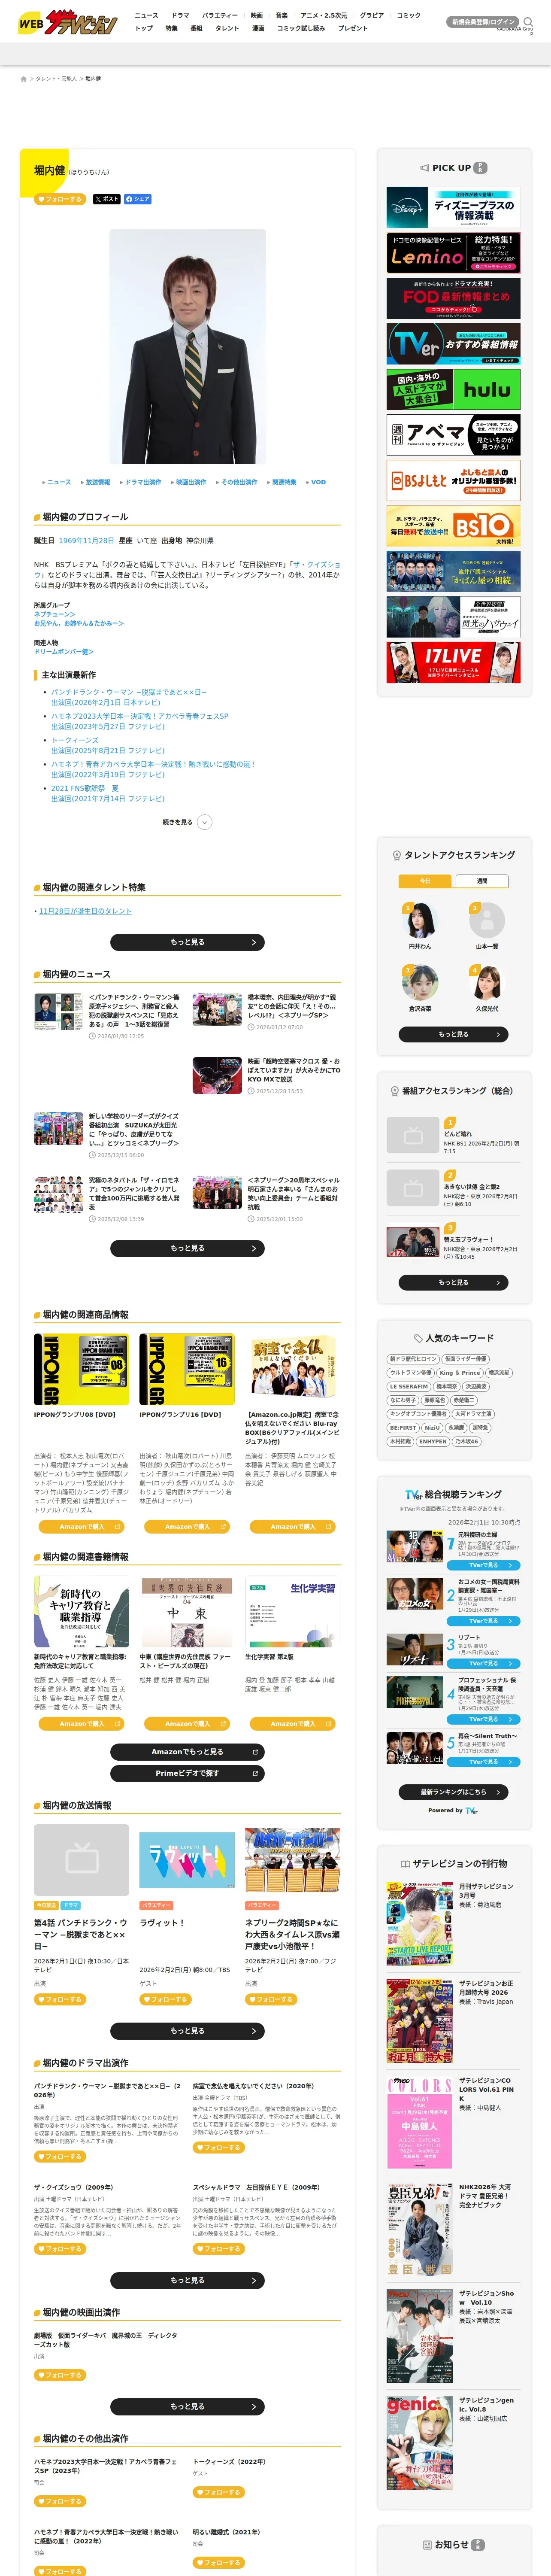
Task: Expand profile with 続きを見る chevron
Action: coord(204,822)
